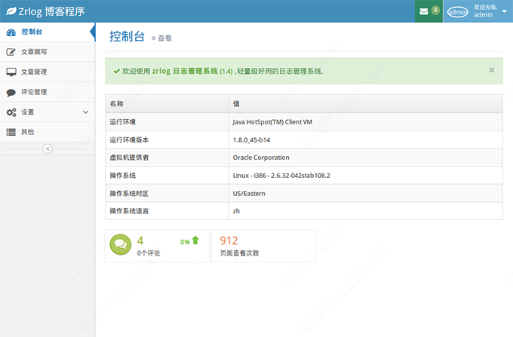Click the admin user avatar
The image size is (513, 337).
point(458,11)
